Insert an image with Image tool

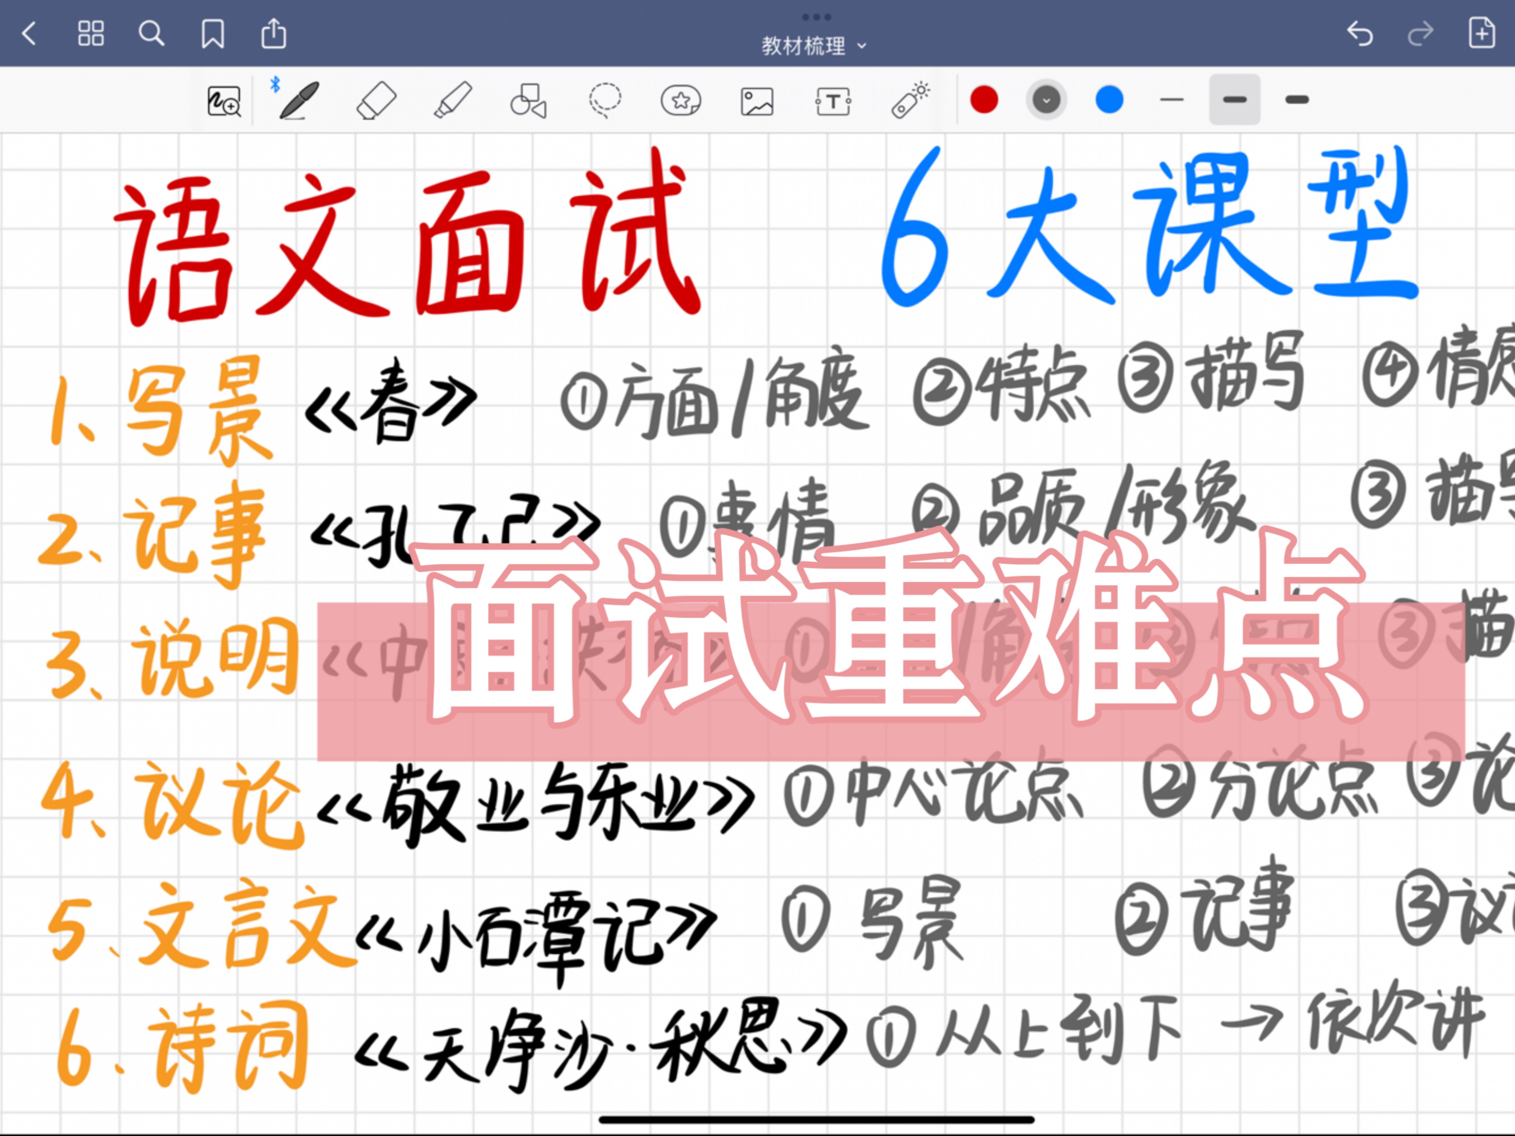coord(757,101)
